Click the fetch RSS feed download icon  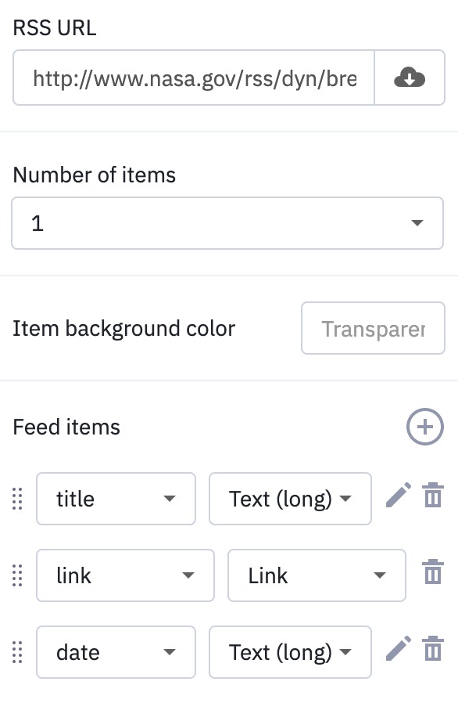click(x=410, y=78)
